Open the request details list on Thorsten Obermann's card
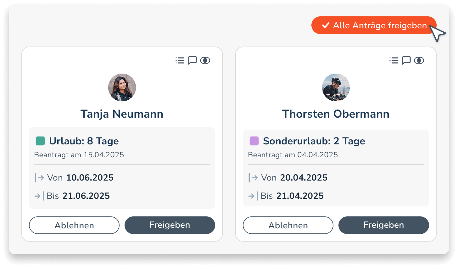The image size is (458, 268). 394,60
